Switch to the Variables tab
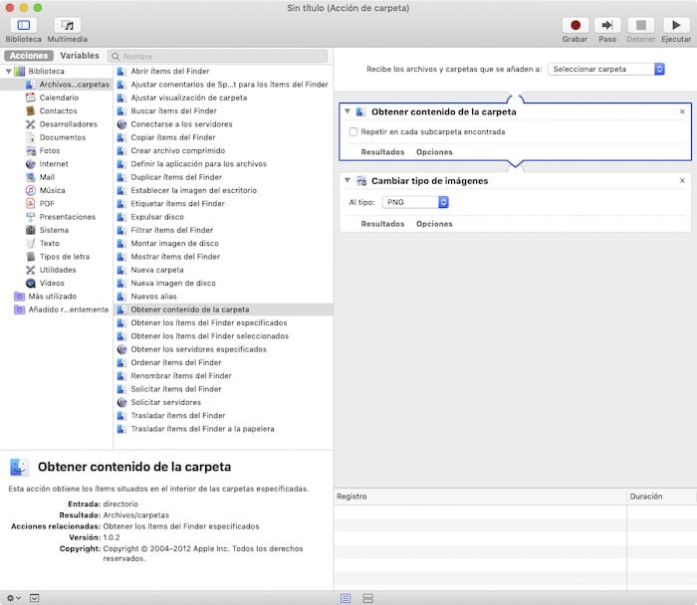This screenshot has width=697, height=605. pos(80,57)
